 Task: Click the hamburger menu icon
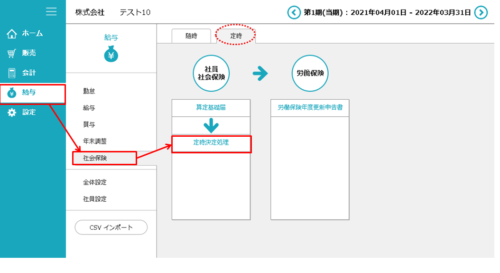pyautogui.click(x=51, y=11)
